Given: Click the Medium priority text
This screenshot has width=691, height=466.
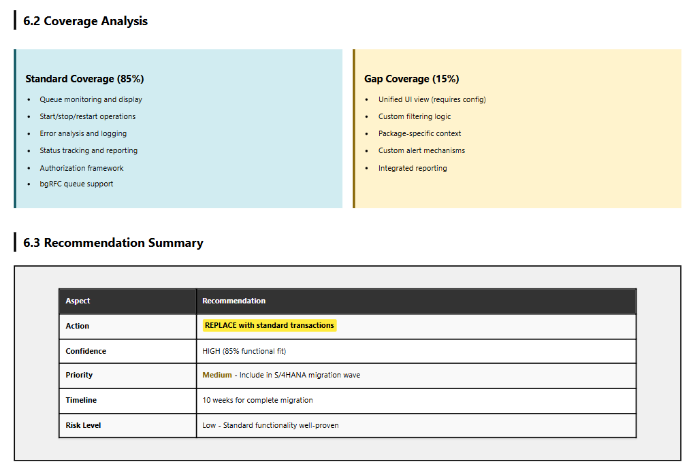Looking at the screenshot, I should [216, 375].
